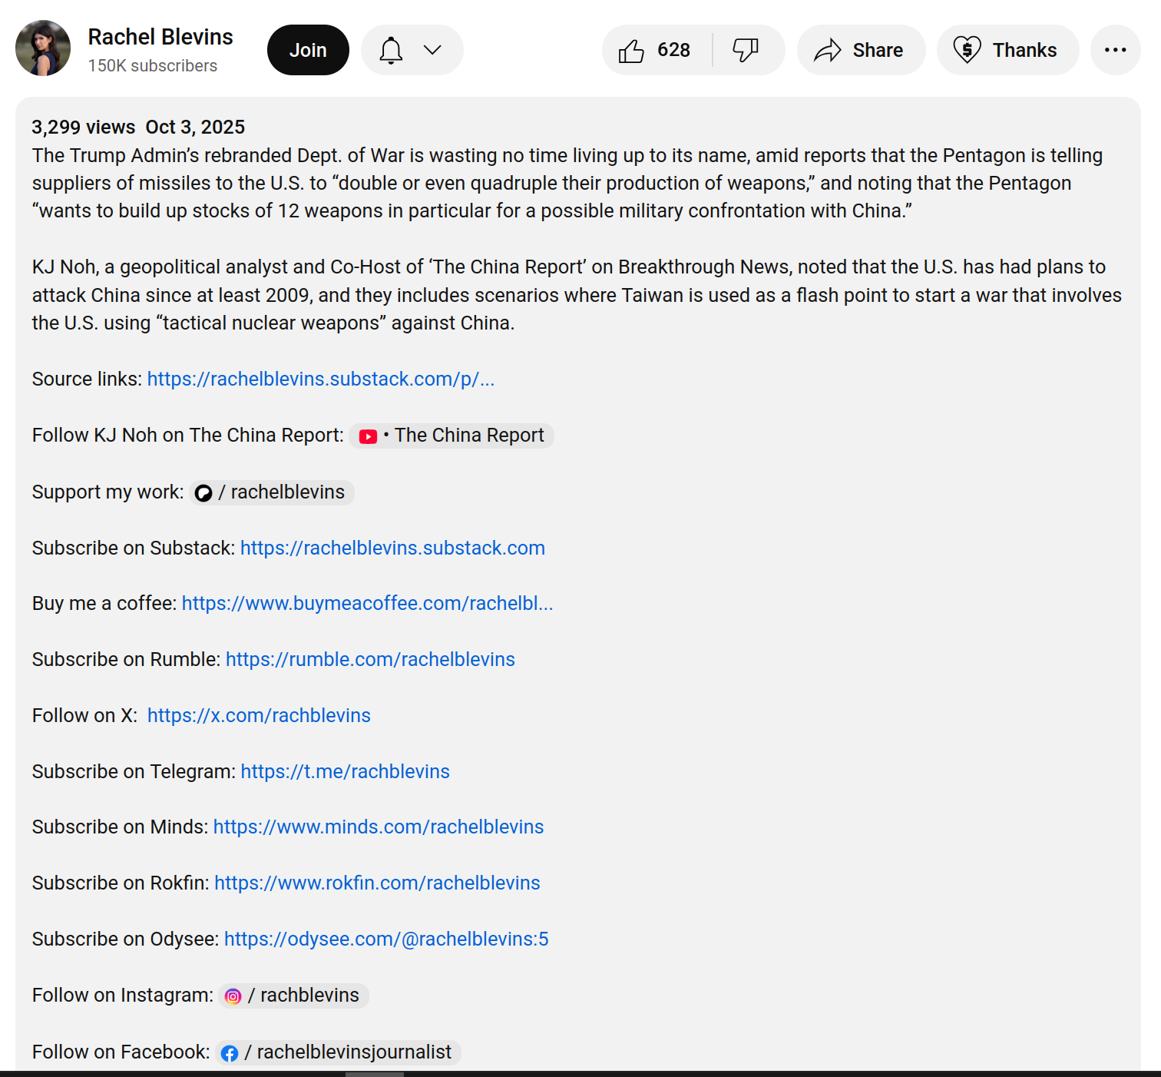
Task: Open the Instagram rachblevins link chip
Action: pos(293,996)
